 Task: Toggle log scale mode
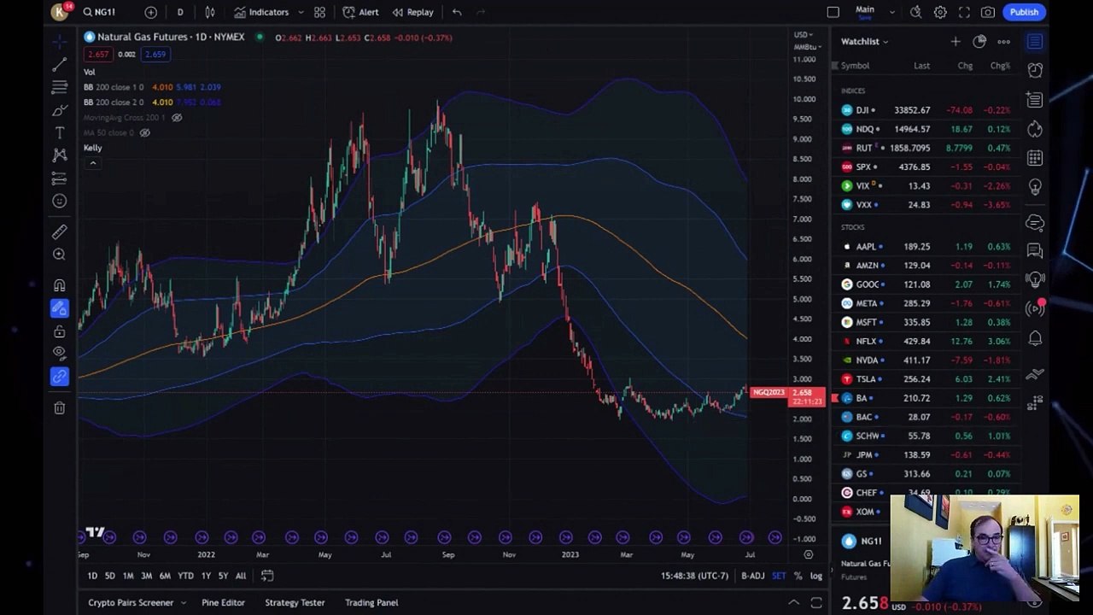coord(816,576)
